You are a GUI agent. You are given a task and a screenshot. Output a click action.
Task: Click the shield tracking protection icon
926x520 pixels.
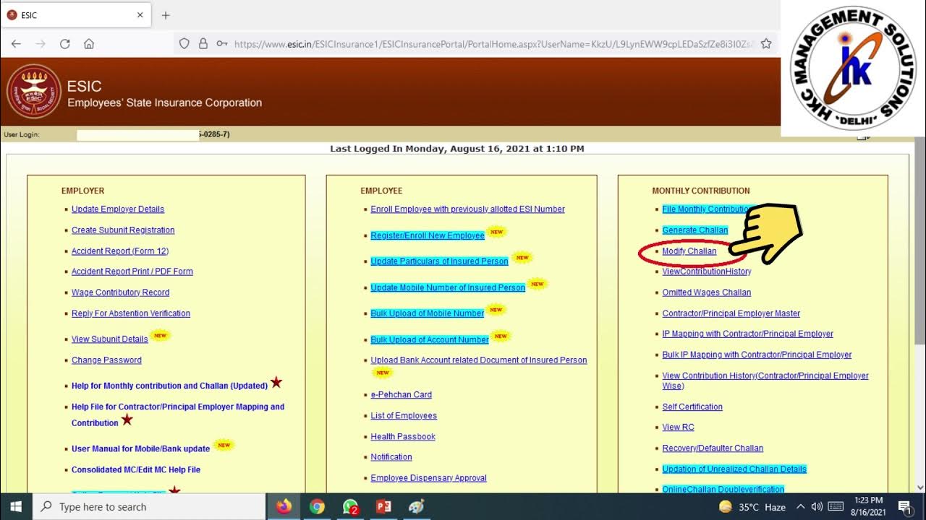pos(184,44)
